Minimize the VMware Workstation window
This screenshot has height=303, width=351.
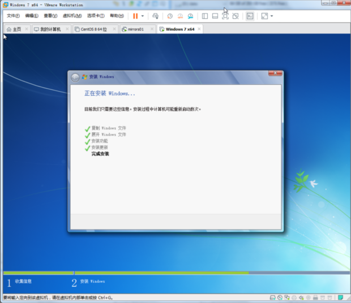coord(326,3)
